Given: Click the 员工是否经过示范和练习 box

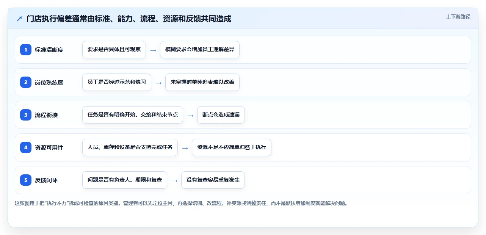Looking at the screenshot, I should point(117,82).
